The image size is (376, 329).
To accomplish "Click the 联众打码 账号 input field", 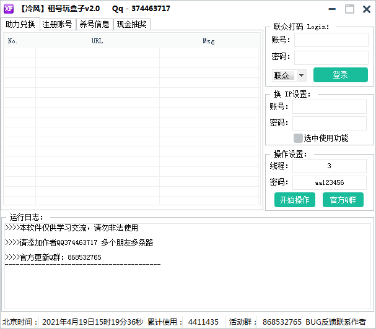I will point(331,40).
